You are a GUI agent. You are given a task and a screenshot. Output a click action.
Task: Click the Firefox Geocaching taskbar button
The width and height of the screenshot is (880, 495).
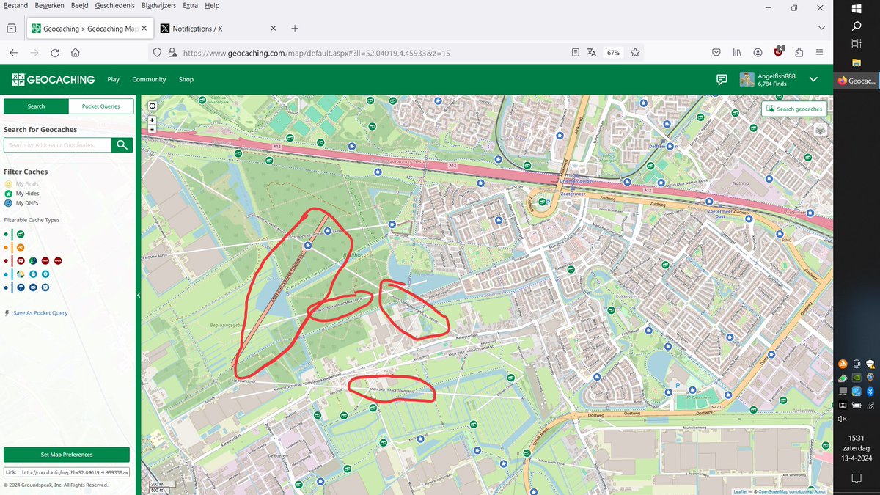coord(857,81)
